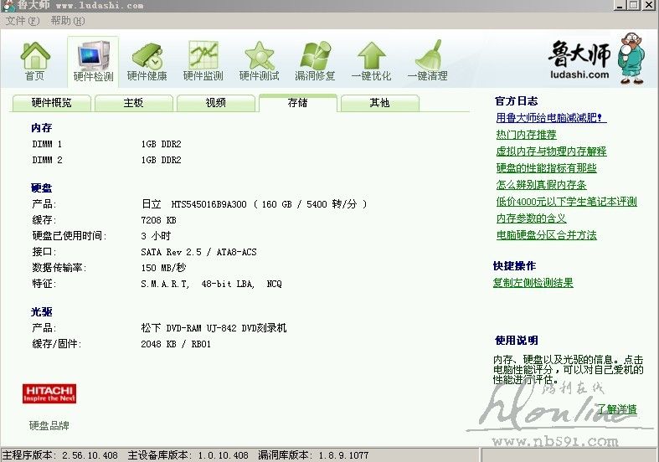Click cache value 7208 KB
The height and width of the screenshot is (462, 659).
[158, 220]
